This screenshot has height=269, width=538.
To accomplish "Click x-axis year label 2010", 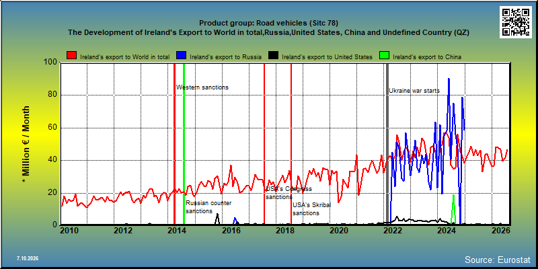I will point(69,230).
